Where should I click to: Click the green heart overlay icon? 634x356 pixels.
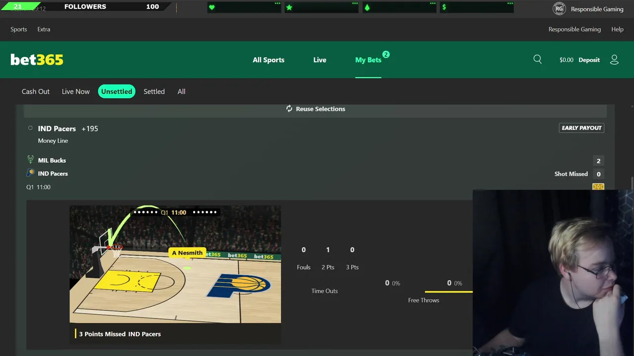[x=212, y=7]
